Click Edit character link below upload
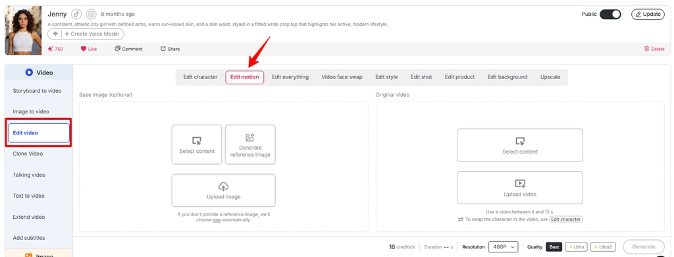Viewport: 674px width, 257px height. (x=565, y=219)
